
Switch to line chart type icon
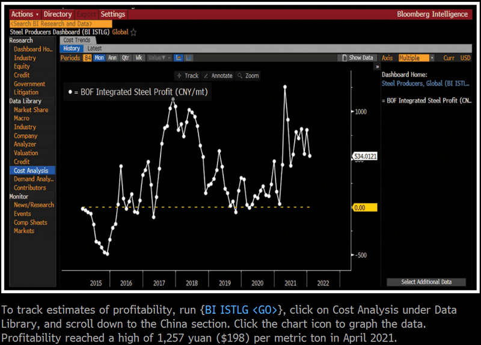click(179, 58)
